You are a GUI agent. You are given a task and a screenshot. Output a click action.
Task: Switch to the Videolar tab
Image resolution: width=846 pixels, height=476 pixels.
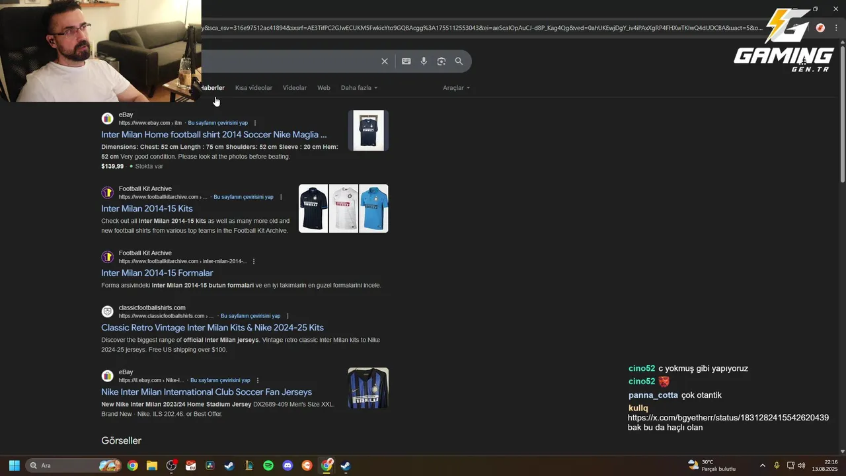click(295, 88)
